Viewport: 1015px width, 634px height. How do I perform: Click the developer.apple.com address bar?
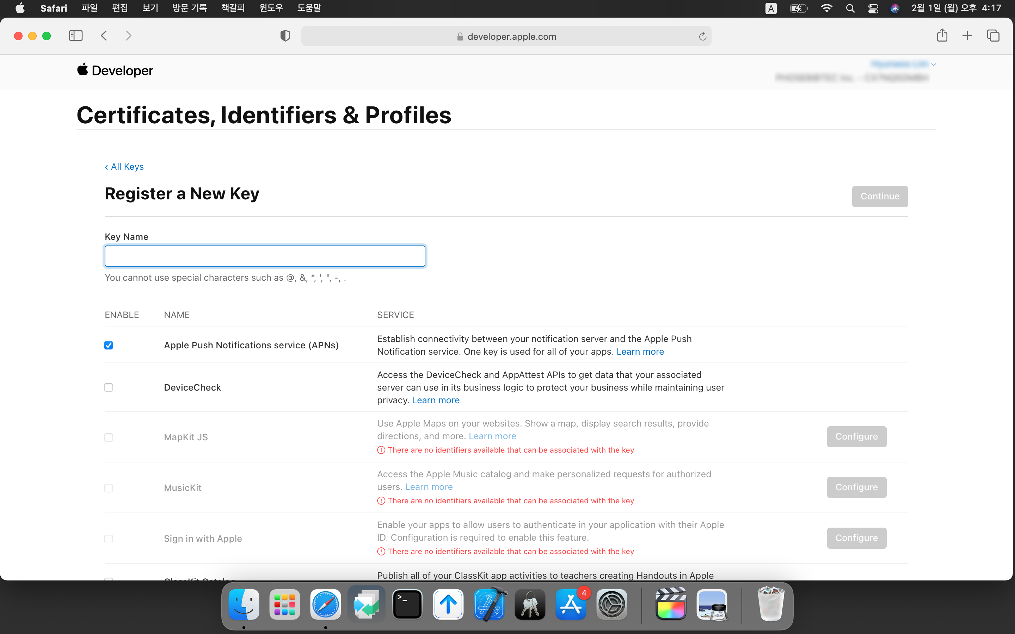point(506,37)
